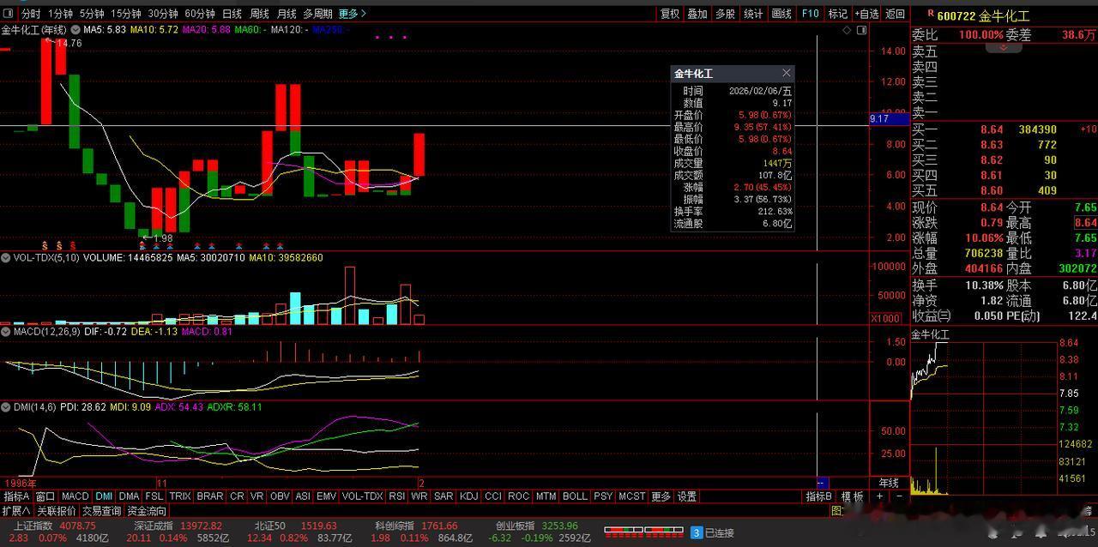Open the 资金流向 tab
Image resolution: width=1098 pixels, height=547 pixels.
[147, 511]
